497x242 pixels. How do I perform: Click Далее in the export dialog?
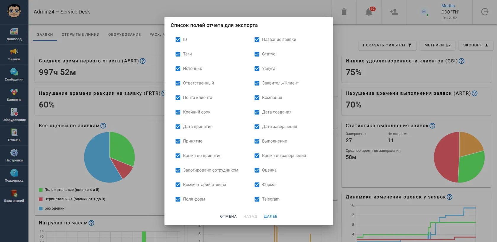coord(271,217)
